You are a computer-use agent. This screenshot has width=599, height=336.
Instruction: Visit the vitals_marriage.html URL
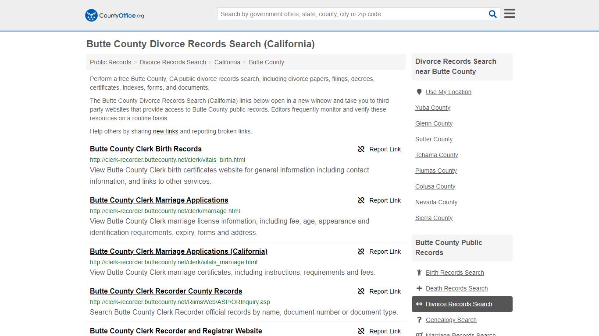pyautogui.click(x=174, y=262)
